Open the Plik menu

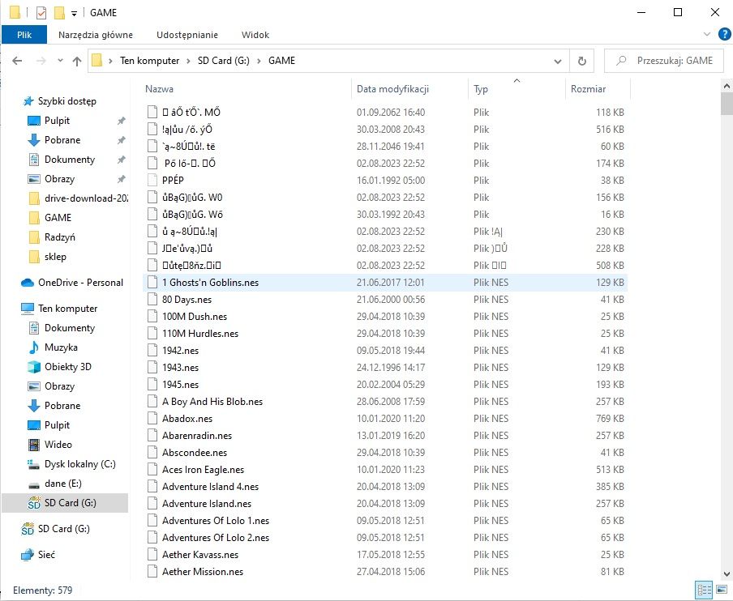point(24,35)
